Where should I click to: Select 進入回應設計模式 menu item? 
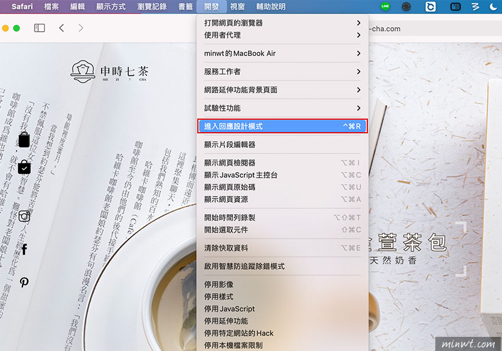(282, 126)
